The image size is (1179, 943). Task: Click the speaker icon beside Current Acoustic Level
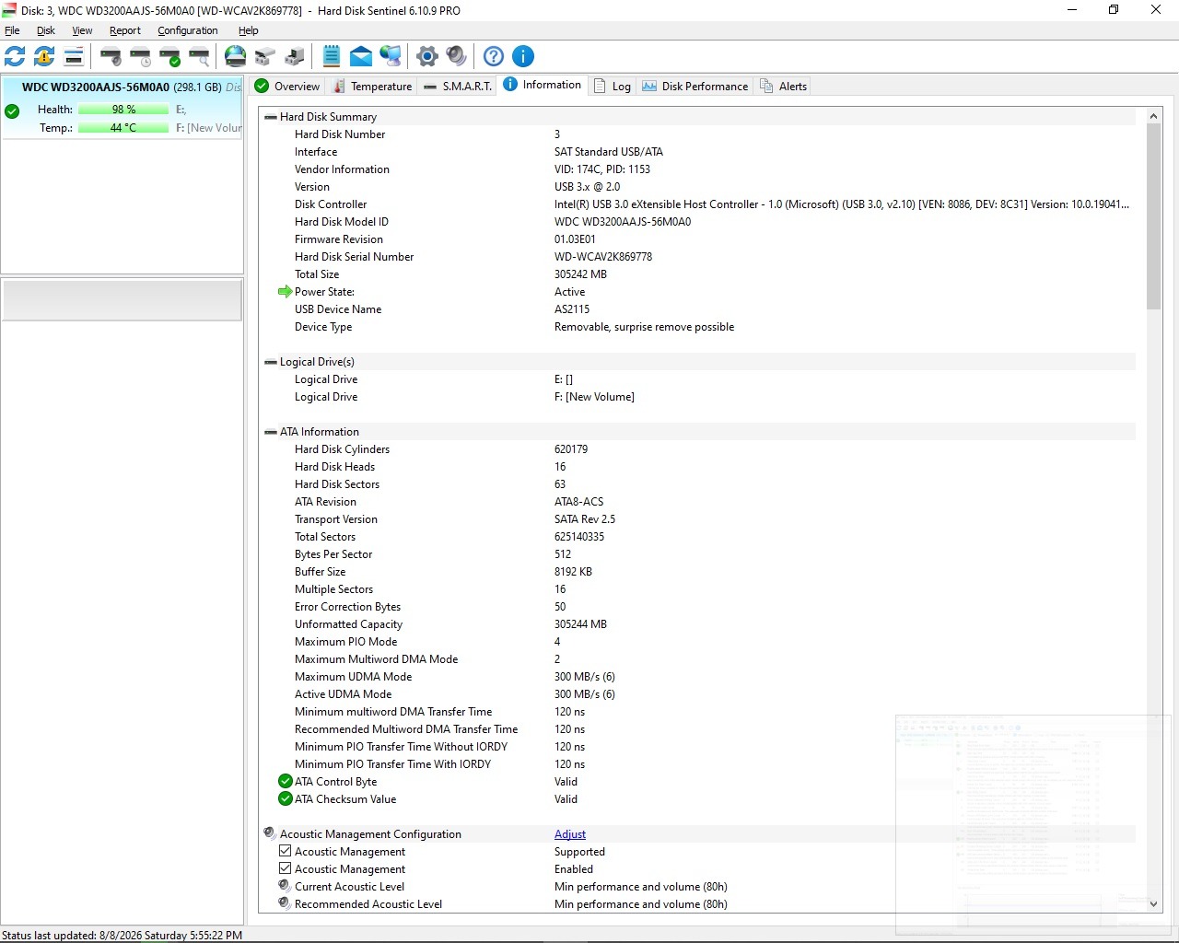(x=285, y=886)
